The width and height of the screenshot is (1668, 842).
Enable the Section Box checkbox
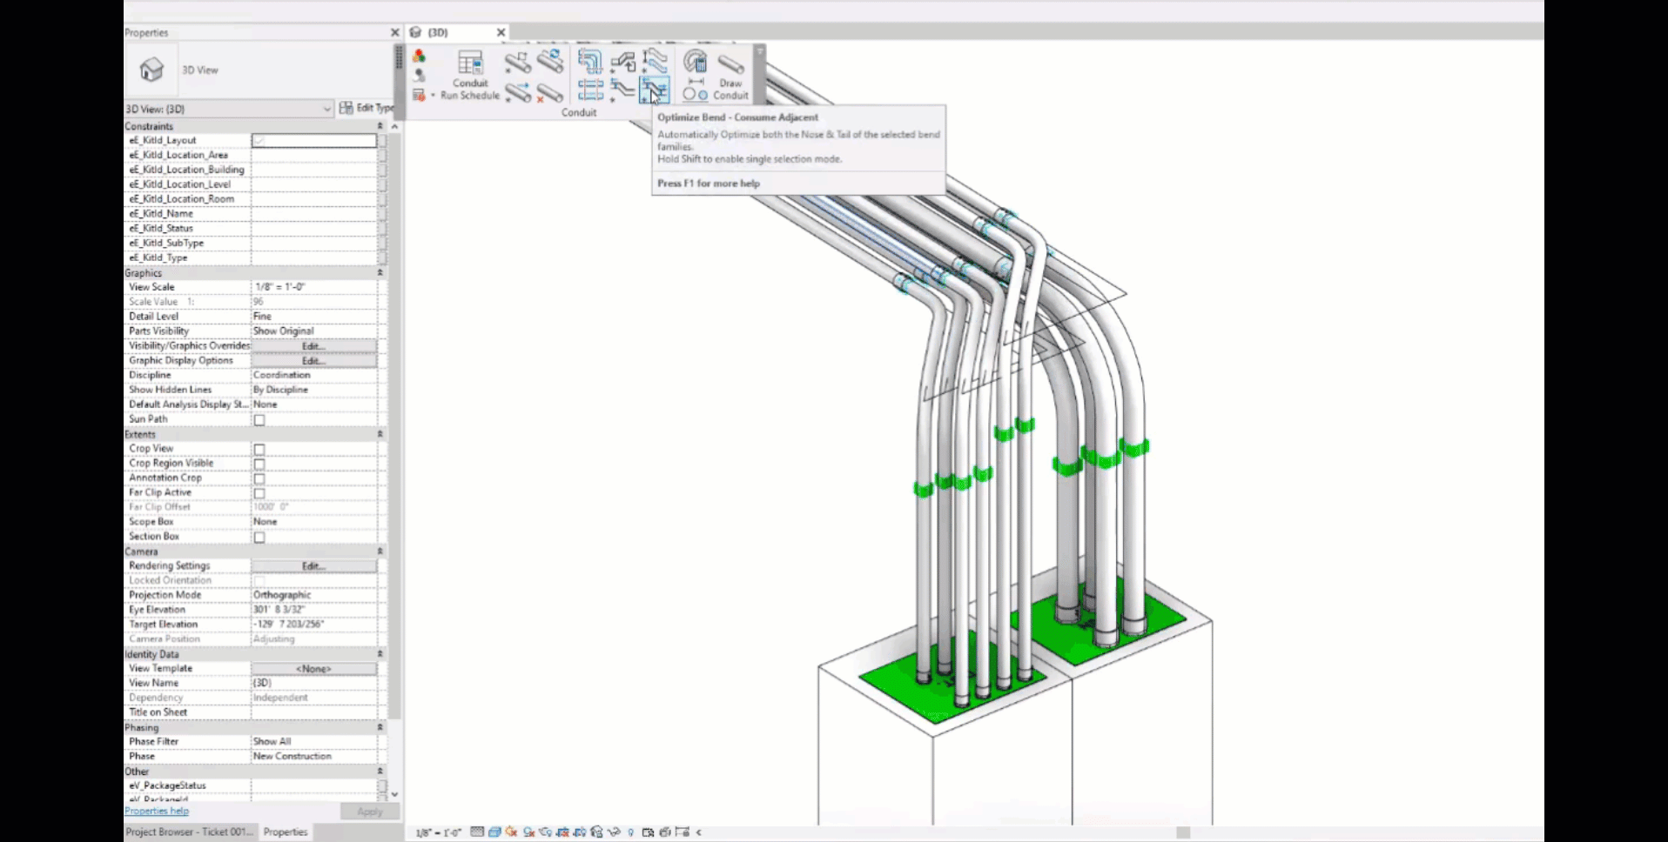point(259,538)
